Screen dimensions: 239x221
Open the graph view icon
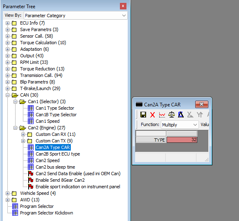click(162, 115)
